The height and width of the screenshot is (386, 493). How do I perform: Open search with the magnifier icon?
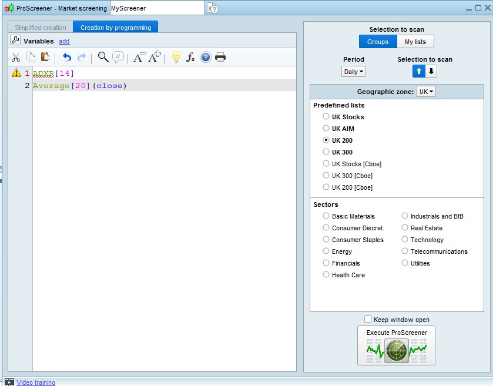103,57
